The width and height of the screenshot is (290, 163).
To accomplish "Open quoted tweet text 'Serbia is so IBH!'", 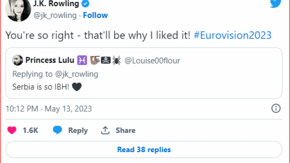I will pos(41,87).
